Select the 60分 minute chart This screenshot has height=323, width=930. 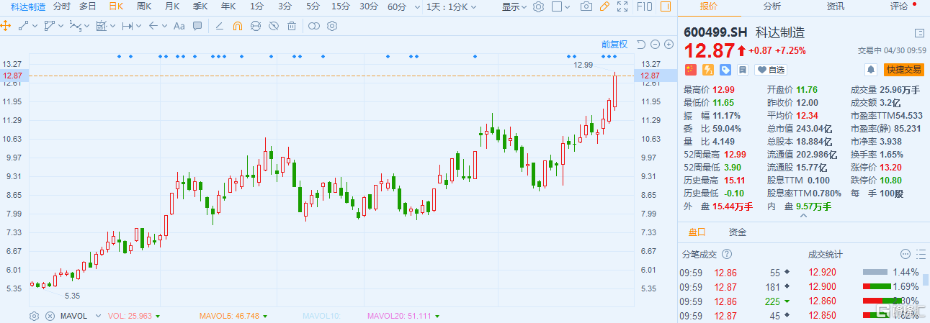pyautogui.click(x=397, y=6)
